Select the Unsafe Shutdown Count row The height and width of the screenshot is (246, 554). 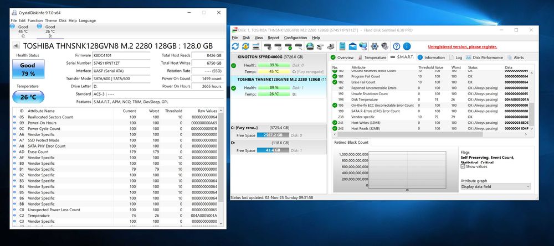[x=430, y=94]
